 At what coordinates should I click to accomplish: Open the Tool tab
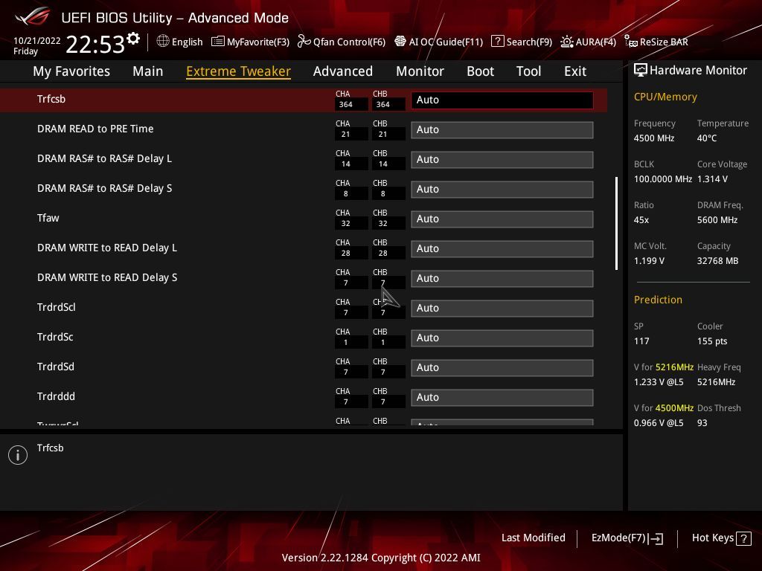pyautogui.click(x=529, y=71)
